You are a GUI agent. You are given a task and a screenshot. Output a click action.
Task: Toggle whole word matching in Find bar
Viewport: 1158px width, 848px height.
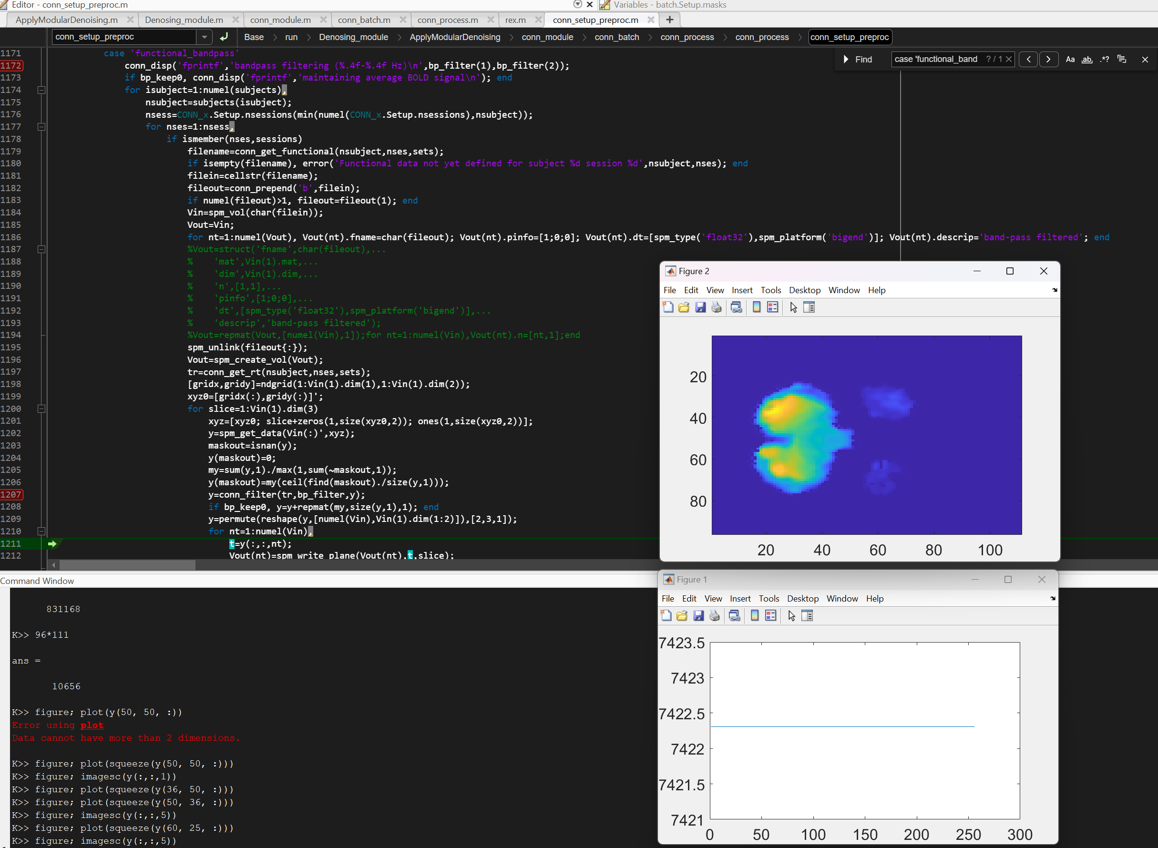(x=1087, y=60)
